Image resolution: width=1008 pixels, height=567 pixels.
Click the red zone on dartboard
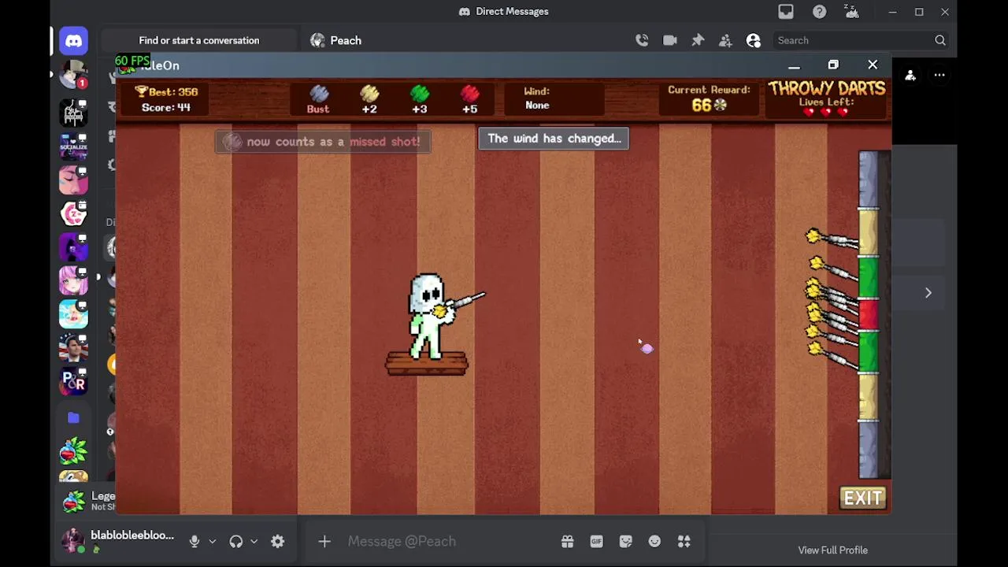coord(869,315)
